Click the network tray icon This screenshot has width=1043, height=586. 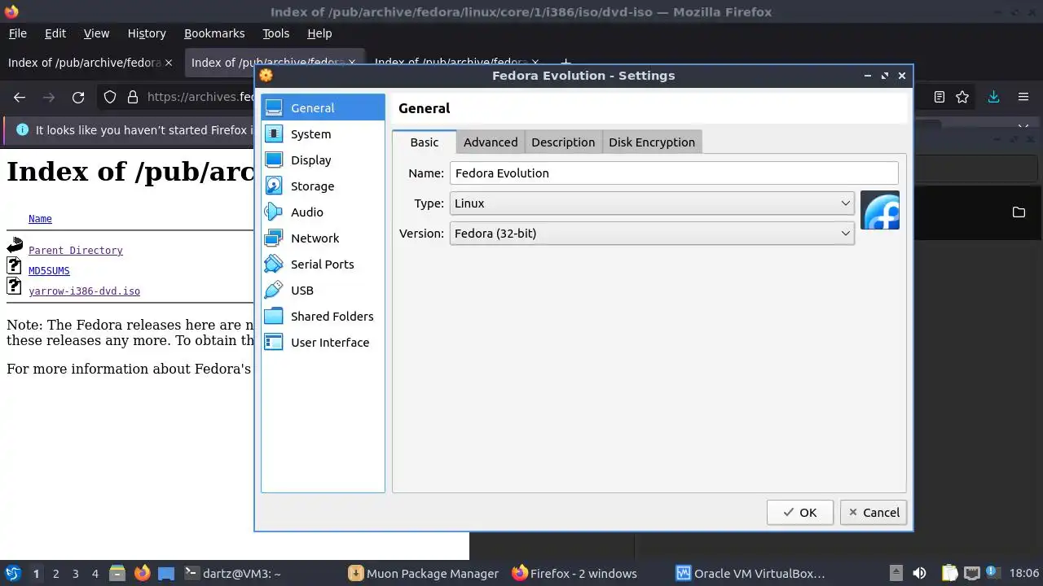971,573
